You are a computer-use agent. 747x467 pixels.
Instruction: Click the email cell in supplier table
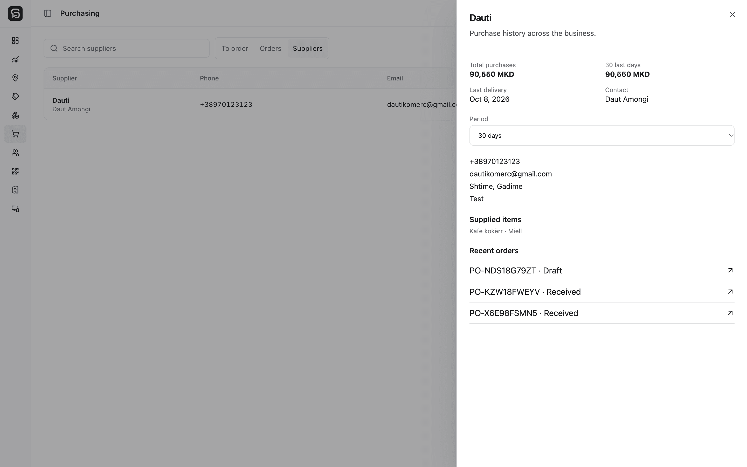pos(422,104)
